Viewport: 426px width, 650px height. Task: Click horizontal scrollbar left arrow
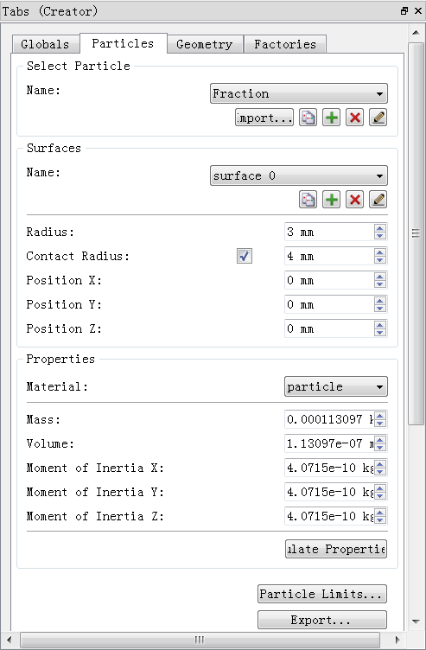[10, 640]
